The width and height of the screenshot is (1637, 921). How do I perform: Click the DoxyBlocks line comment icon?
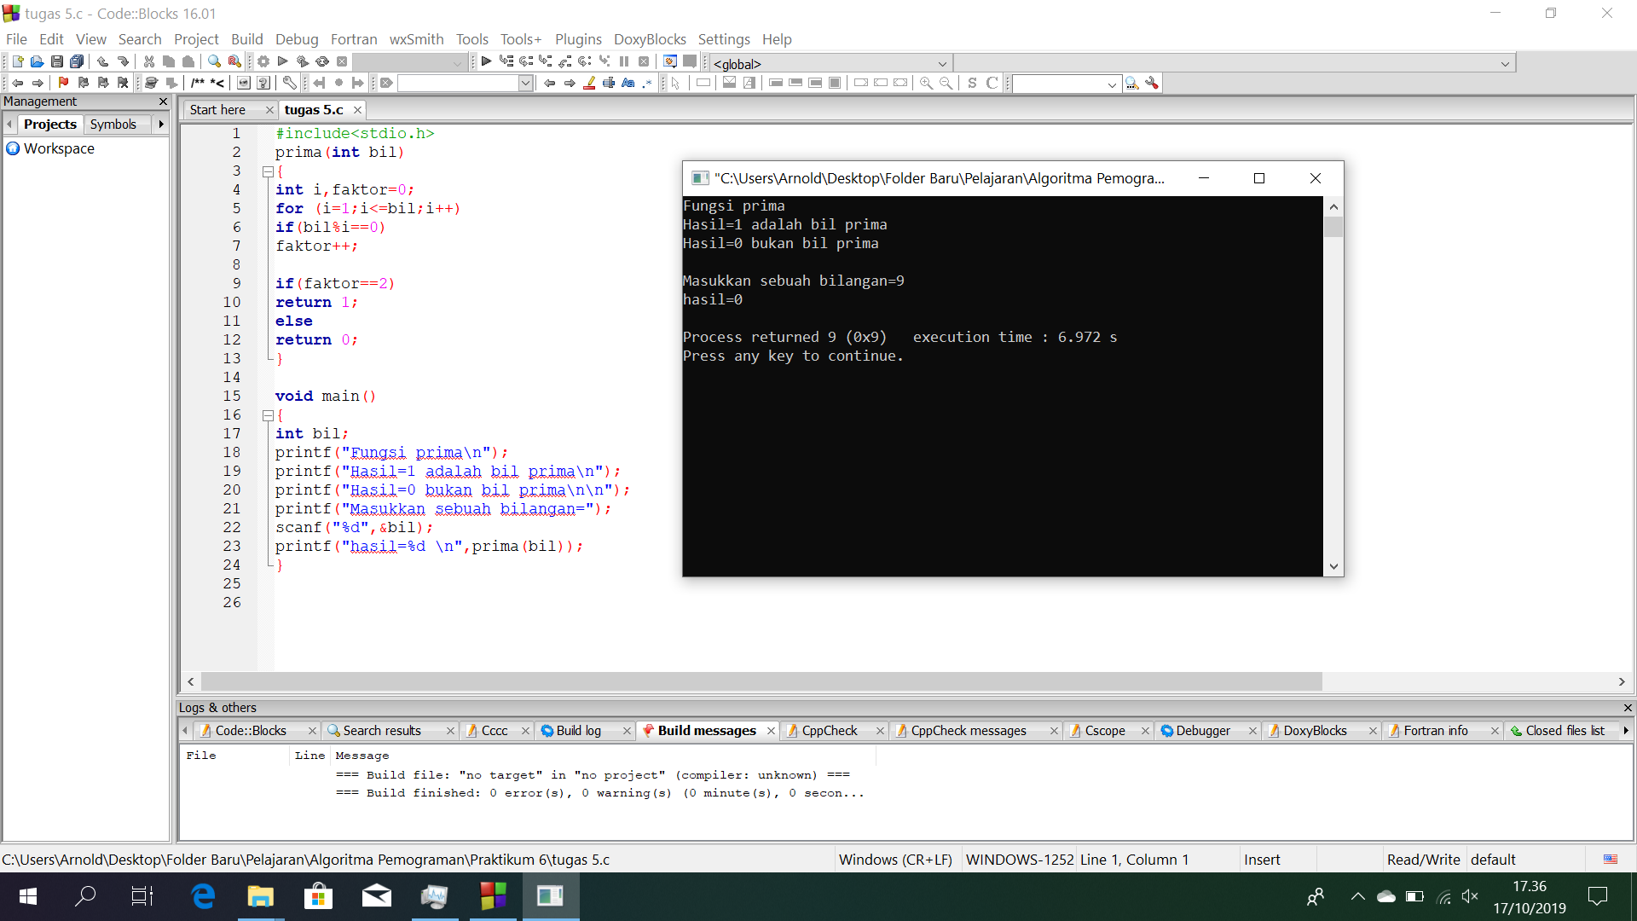(x=217, y=83)
